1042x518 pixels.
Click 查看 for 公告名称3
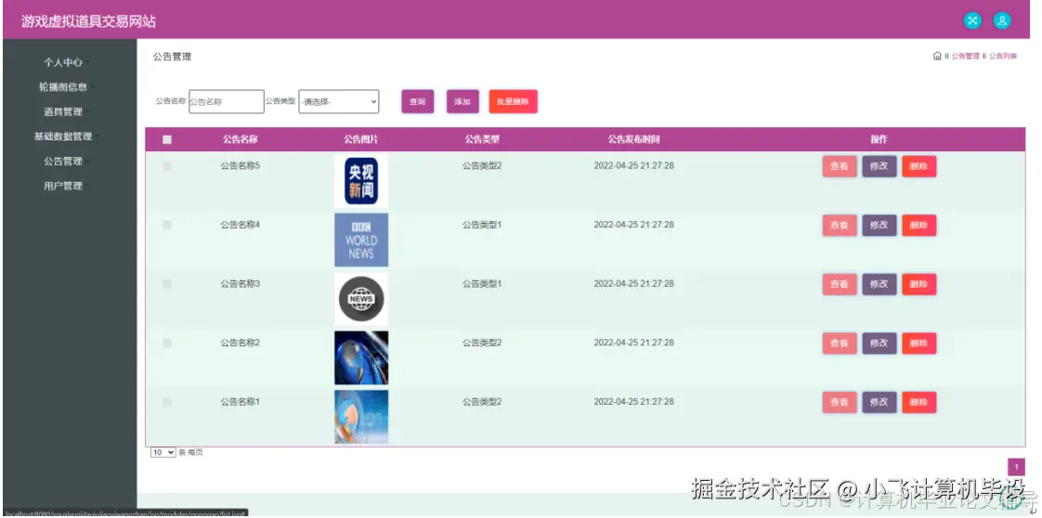[x=840, y=284]
